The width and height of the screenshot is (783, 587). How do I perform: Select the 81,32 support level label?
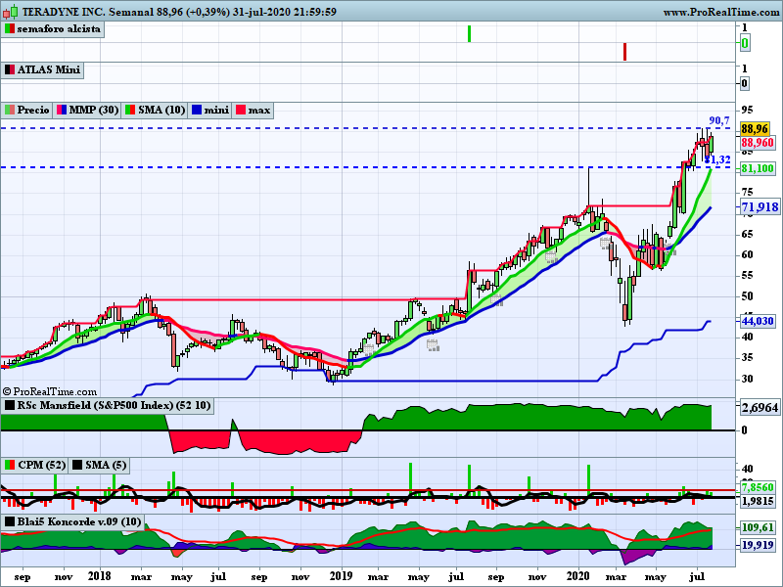pyautogui.click(x=717, y=159)
